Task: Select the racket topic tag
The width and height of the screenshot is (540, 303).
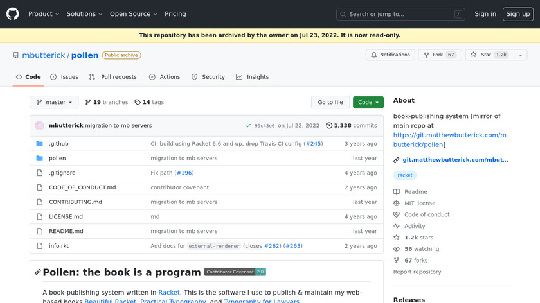Action: (405, 175)
